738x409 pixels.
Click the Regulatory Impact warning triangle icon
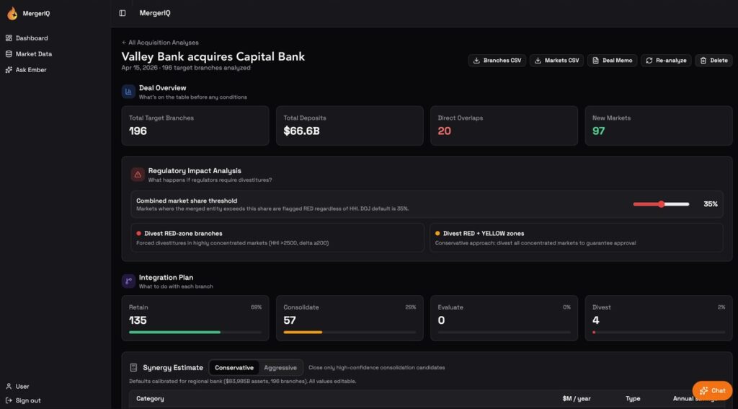tap(138, 175)
